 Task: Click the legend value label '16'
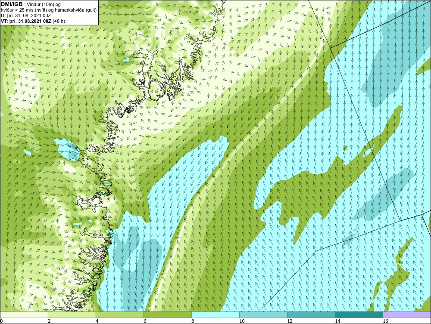pos(385,321)
